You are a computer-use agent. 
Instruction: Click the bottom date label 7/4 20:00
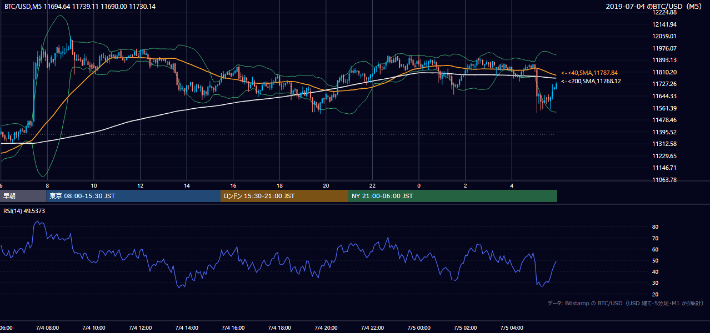click(x=326, y=328)
